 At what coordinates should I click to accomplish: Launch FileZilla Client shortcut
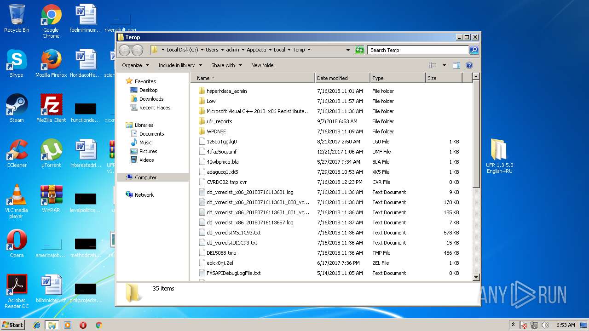coord(51,108)
